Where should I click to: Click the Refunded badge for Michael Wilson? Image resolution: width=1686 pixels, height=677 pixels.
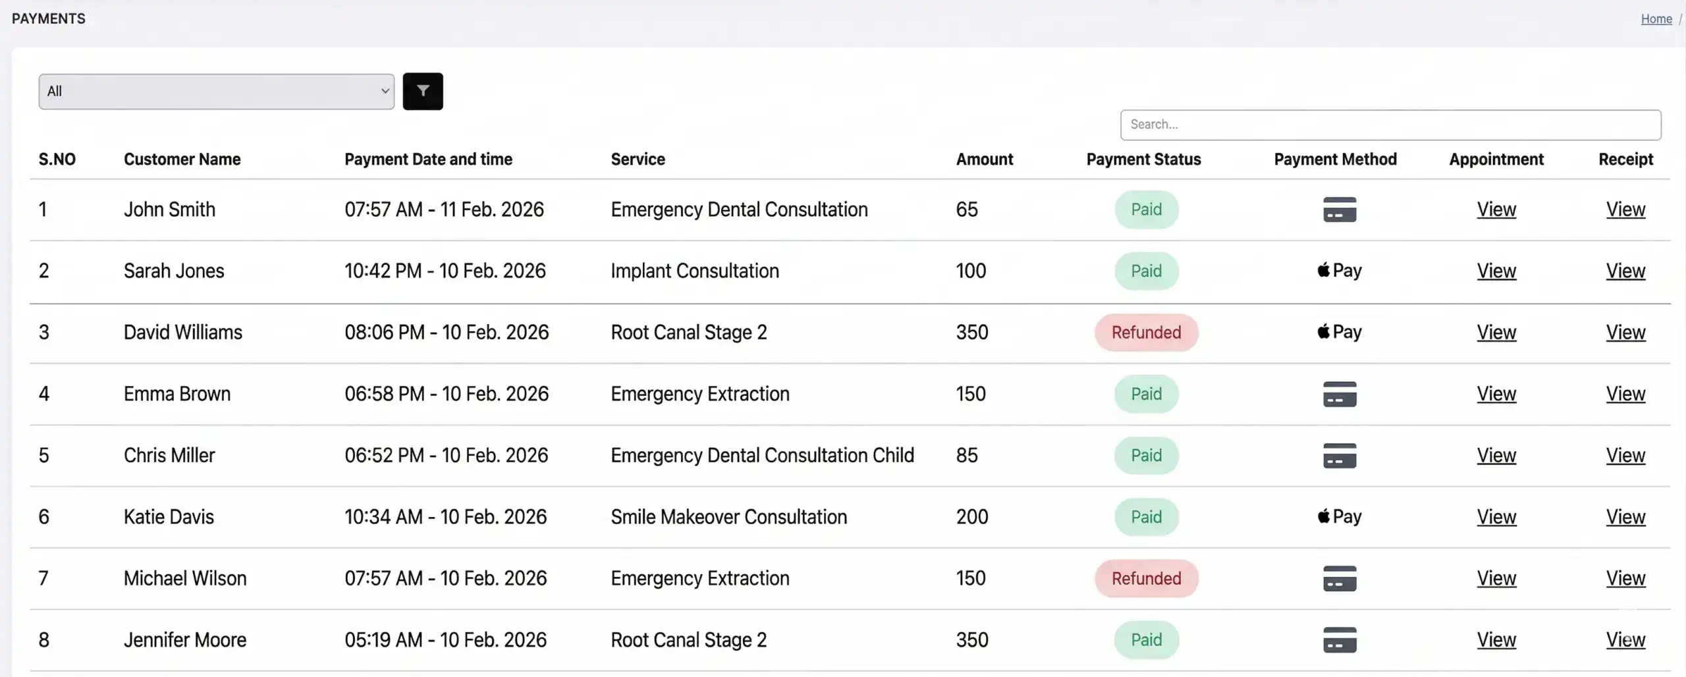pyautogui.click(x=1146, y=578)
